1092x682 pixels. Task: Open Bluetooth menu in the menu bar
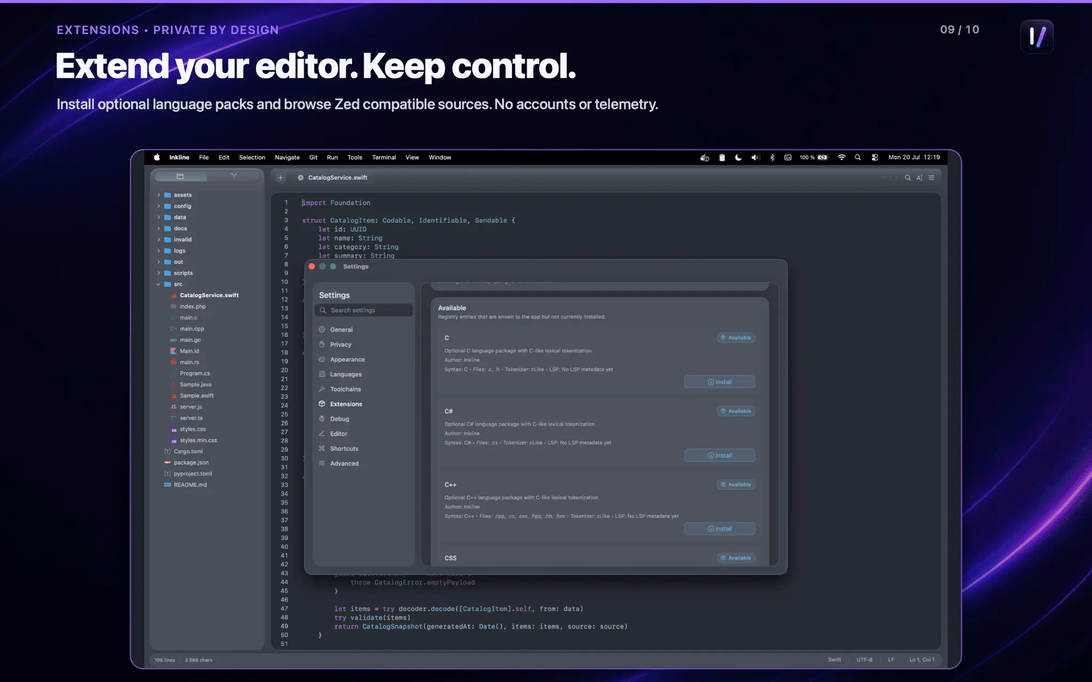point(772,158)
